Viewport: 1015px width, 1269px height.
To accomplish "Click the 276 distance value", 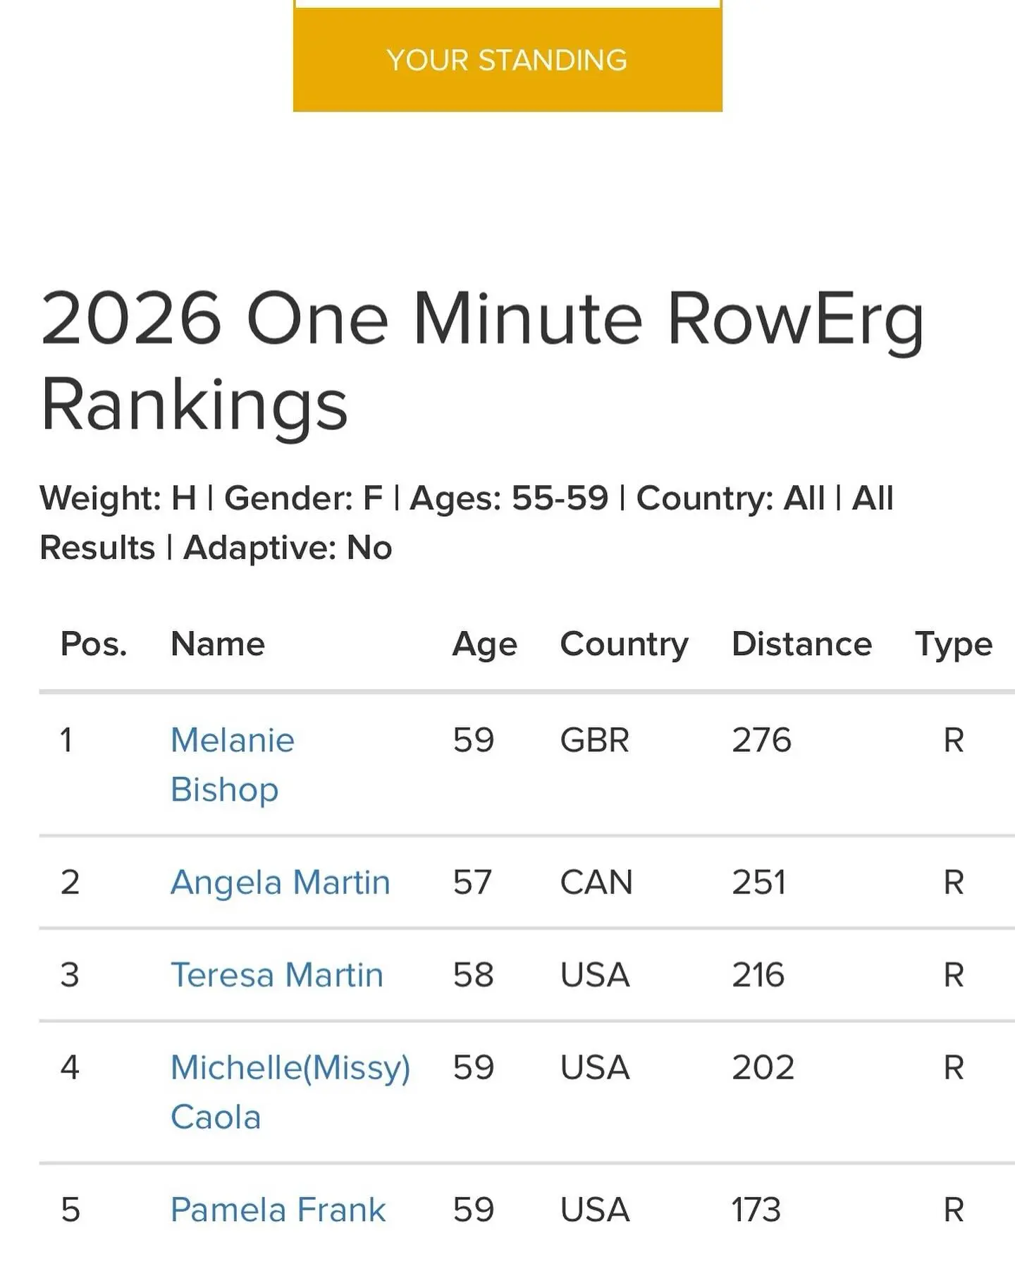I will pos(762,740).
